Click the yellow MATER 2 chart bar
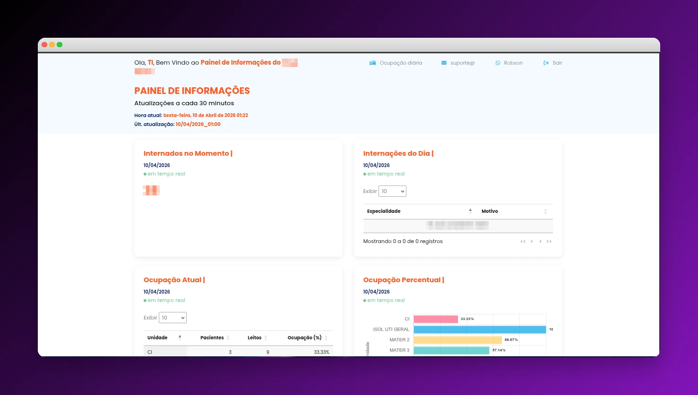The image size is (698, 395). (x=457, y=340)
